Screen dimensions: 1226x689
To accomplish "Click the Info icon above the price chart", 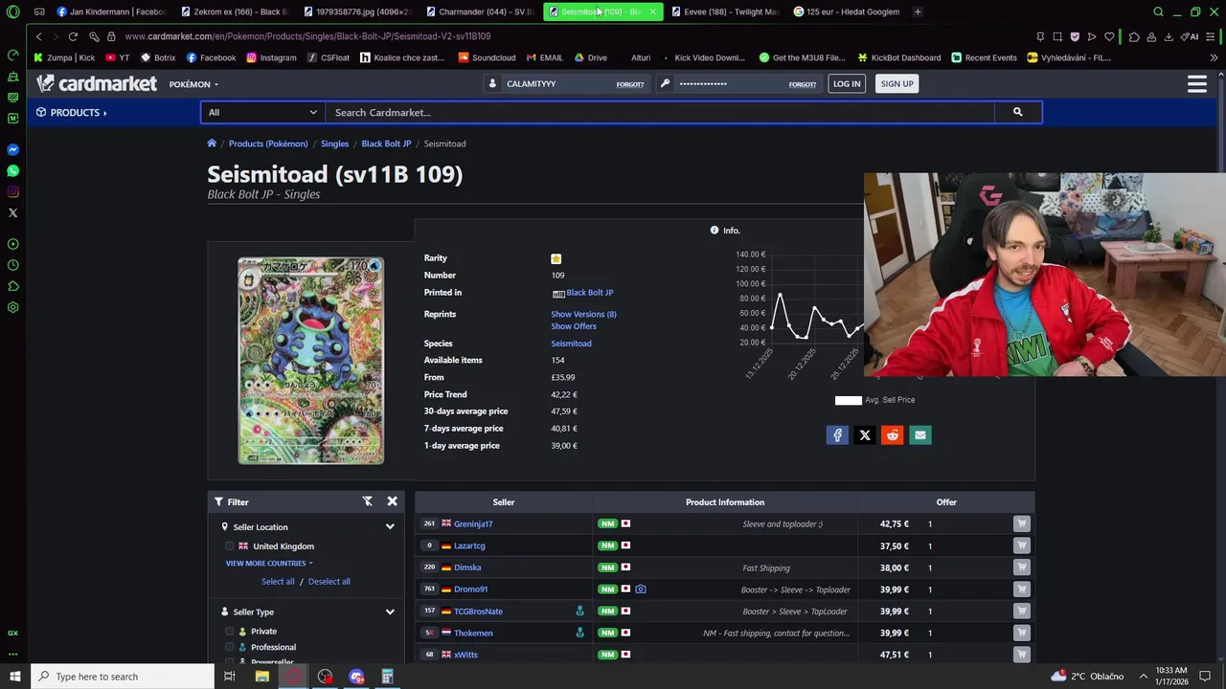I will pyautogui.click(x=715, y=231).
